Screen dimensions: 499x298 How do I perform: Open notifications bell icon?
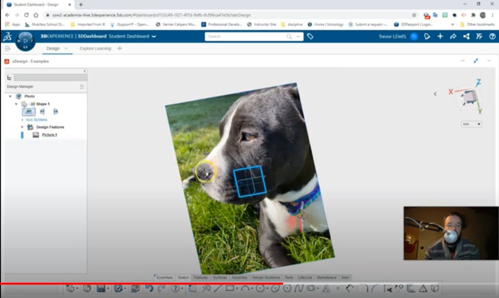427,36
